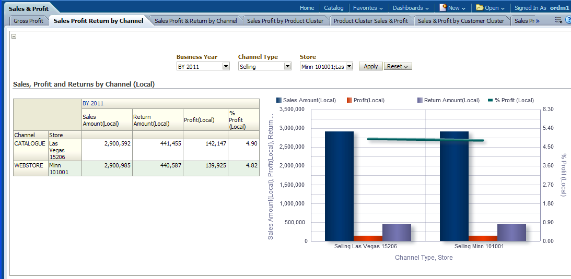Click the Minn 101001 return amount bar
This screenshot has height=279, width=571.
pyautogui.click(x=511, y=233)
